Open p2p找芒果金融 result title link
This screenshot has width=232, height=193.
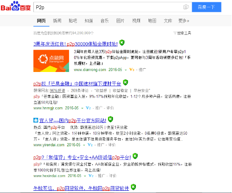pyautogui.click(x=77, y=84)
